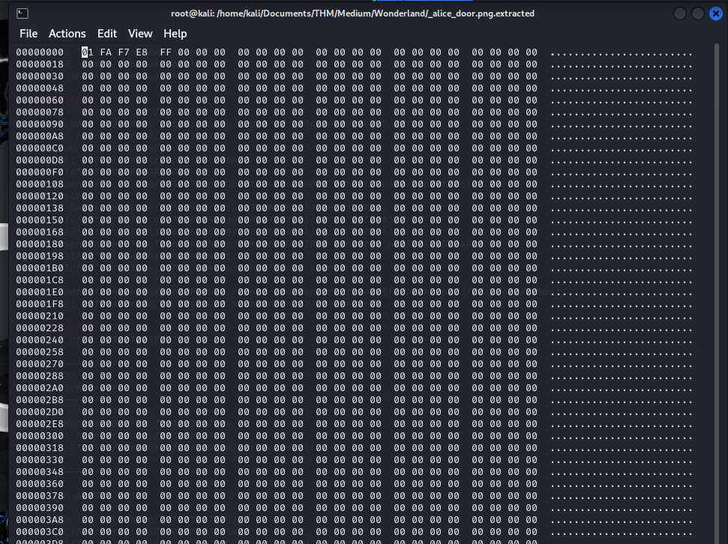Click offset label 00000090
Viewport: 728px width, 544px height.
point(40,124)
